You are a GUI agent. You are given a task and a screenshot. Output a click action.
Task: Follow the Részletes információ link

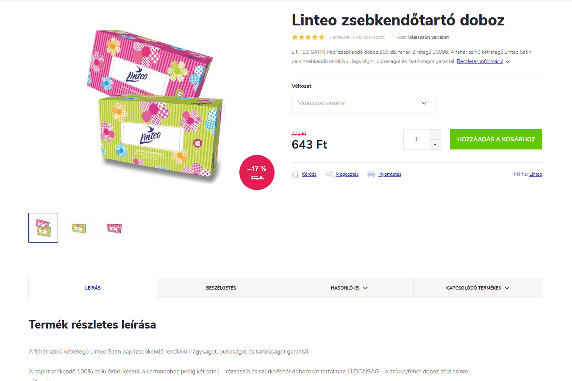tap(480, 61)
